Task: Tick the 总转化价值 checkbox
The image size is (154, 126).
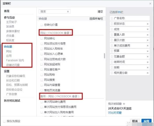Action: click(x=42, y=25)
